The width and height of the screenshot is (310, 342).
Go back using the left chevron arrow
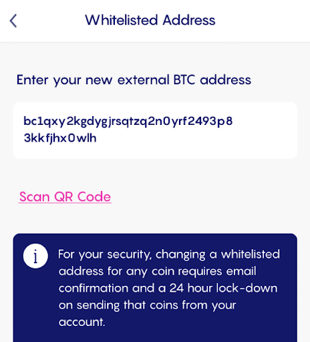pyautogui.click(x=13, y=21)
